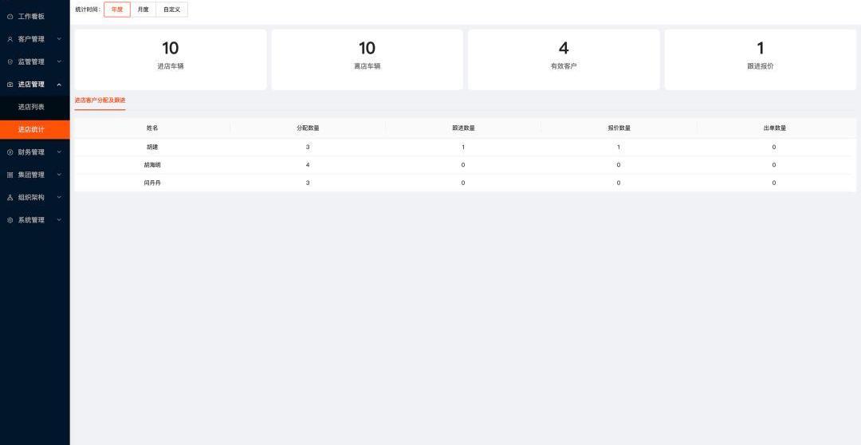Select the 年度 time range option

(x=117, y=10)
